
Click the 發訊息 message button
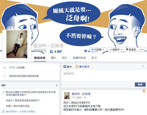pyautogui.click(x=131, y=50)
